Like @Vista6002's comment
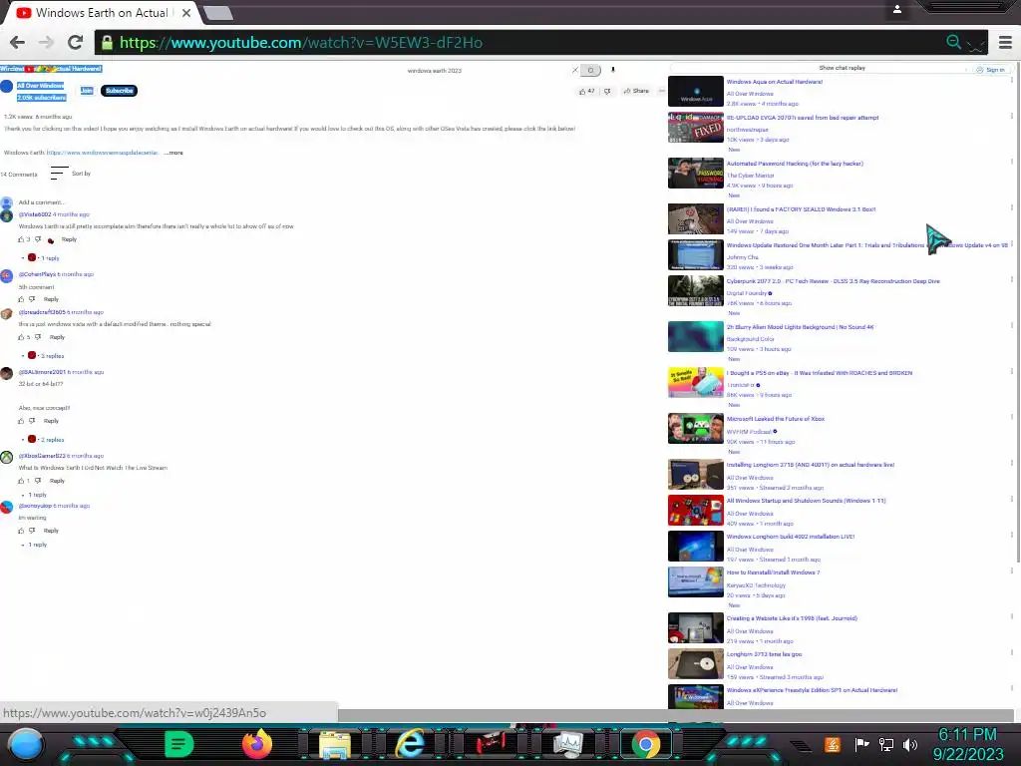The image size is (1021, 766). tap(21, 239)
